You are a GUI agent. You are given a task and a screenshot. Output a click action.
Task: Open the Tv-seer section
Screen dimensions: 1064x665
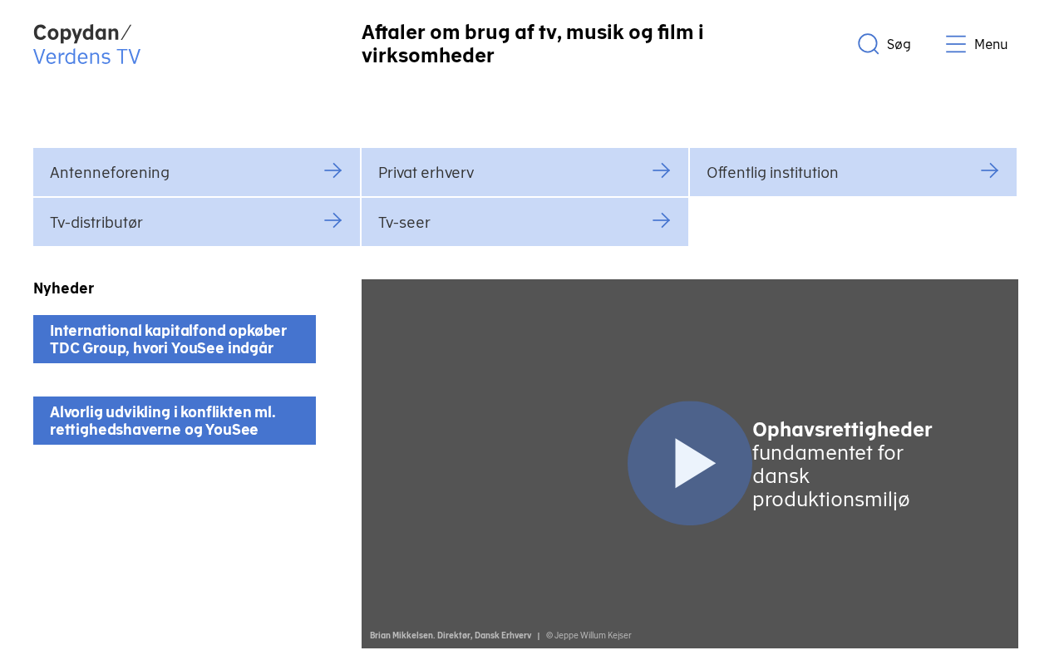[404, 223]
